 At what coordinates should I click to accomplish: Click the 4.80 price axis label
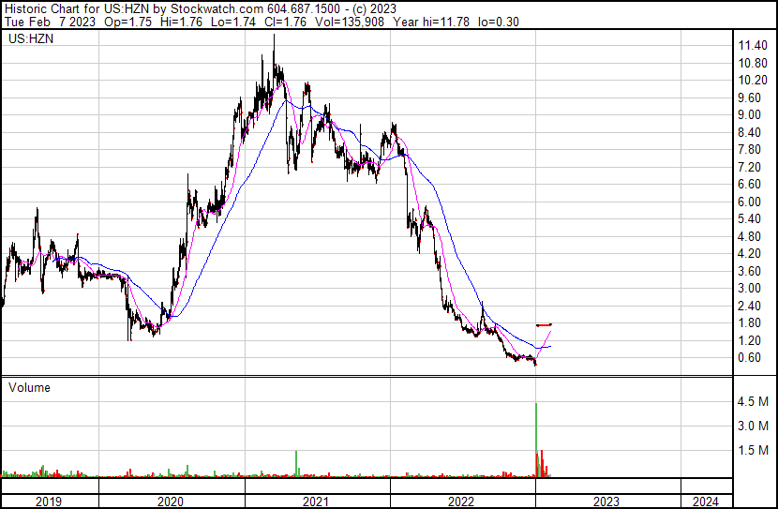point(749,236)
